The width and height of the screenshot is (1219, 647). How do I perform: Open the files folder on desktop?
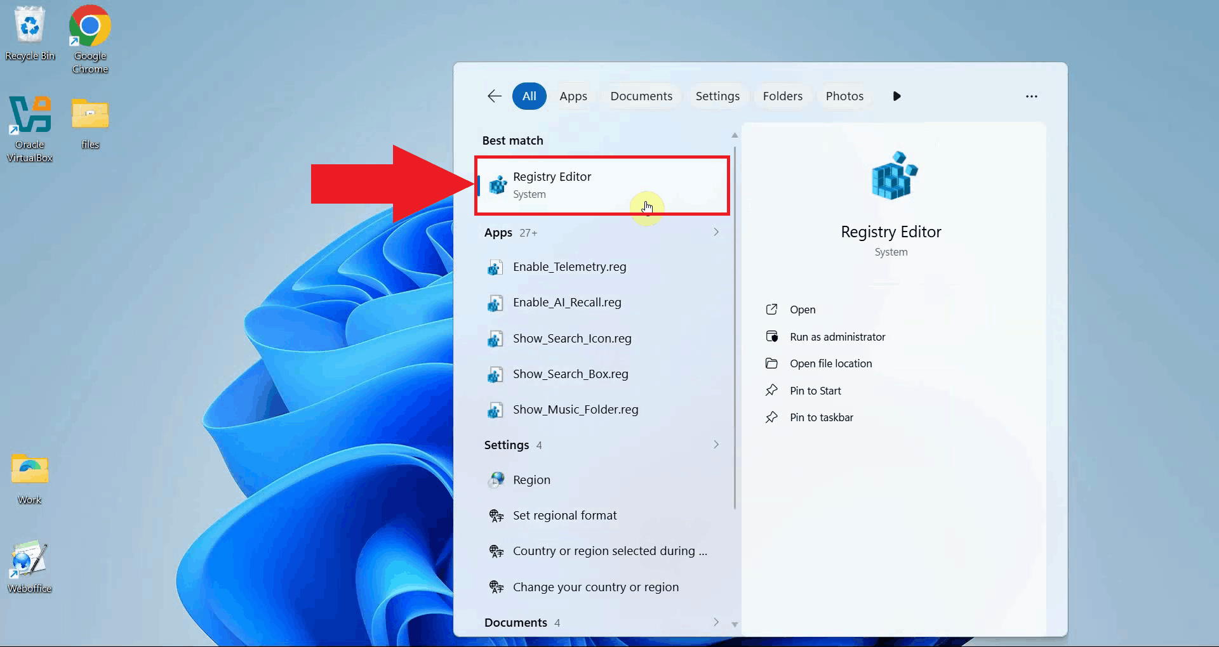(x=90, y=114)
